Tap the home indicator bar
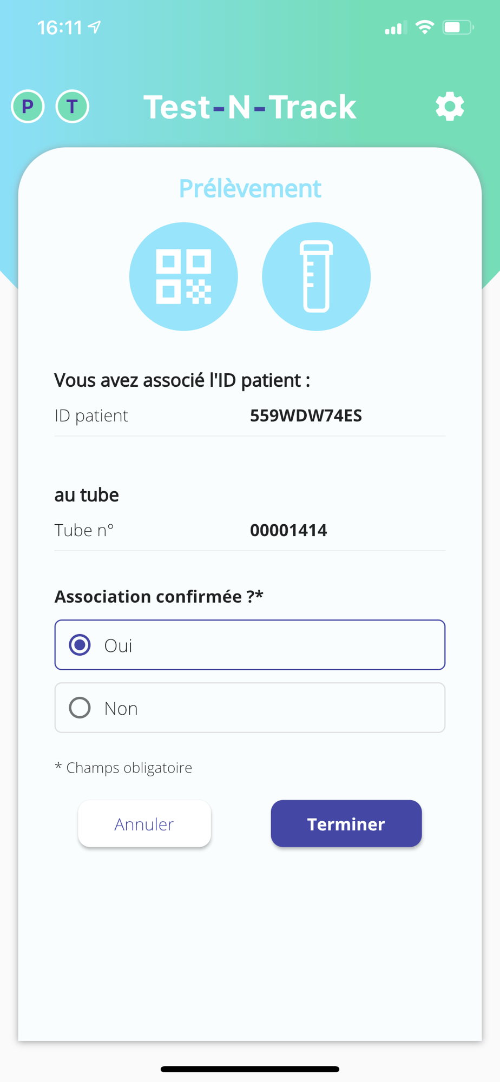Screen dimensions: 500x1082 [249, 1069]
